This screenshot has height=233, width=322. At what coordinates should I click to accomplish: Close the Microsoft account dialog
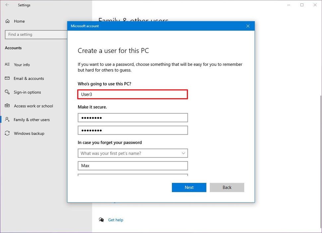(x=248, y=26)
